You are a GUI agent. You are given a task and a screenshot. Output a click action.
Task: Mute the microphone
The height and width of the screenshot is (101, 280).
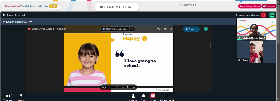coord(21,97)
